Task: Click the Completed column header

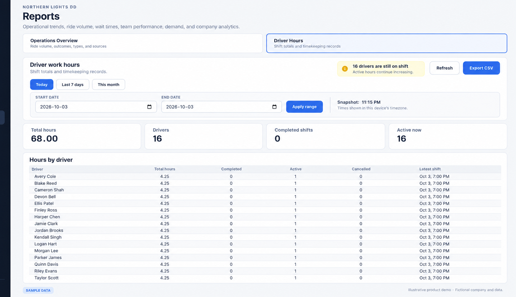Action: point(231,169)
